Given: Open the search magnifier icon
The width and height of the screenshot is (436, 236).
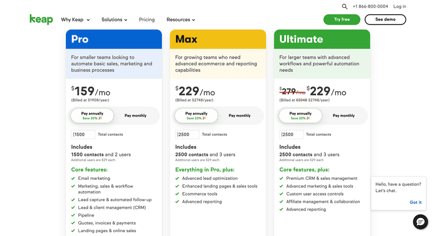Looking at the screenshot, I should 344,7.
